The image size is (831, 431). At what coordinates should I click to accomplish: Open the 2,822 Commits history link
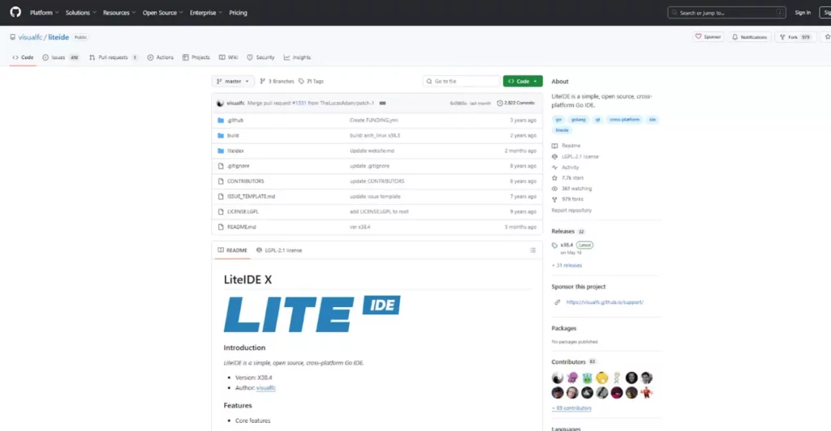[x=516, y=103]
